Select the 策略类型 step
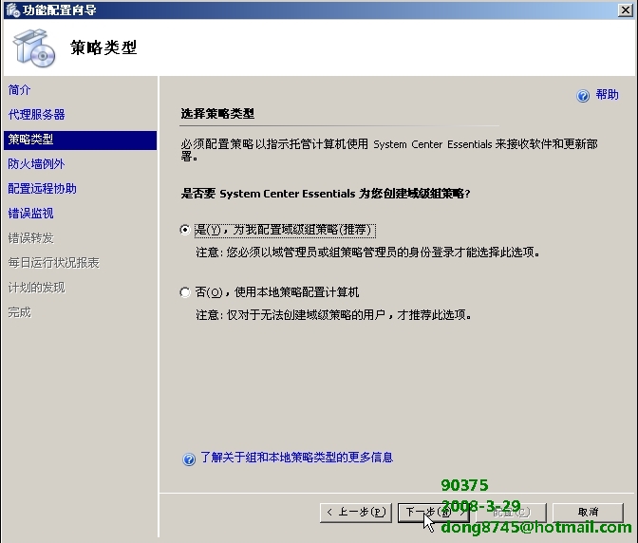 [x=80, y=140]
